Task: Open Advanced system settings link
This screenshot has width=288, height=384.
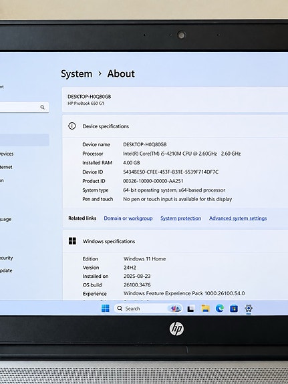Action: coord(238,218)
